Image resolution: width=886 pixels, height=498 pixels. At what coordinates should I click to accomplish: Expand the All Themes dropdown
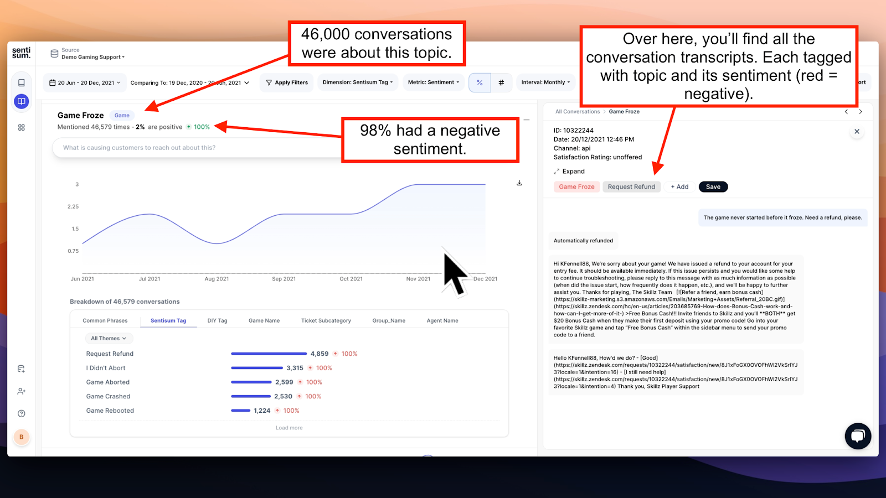[x=109, y=338]
